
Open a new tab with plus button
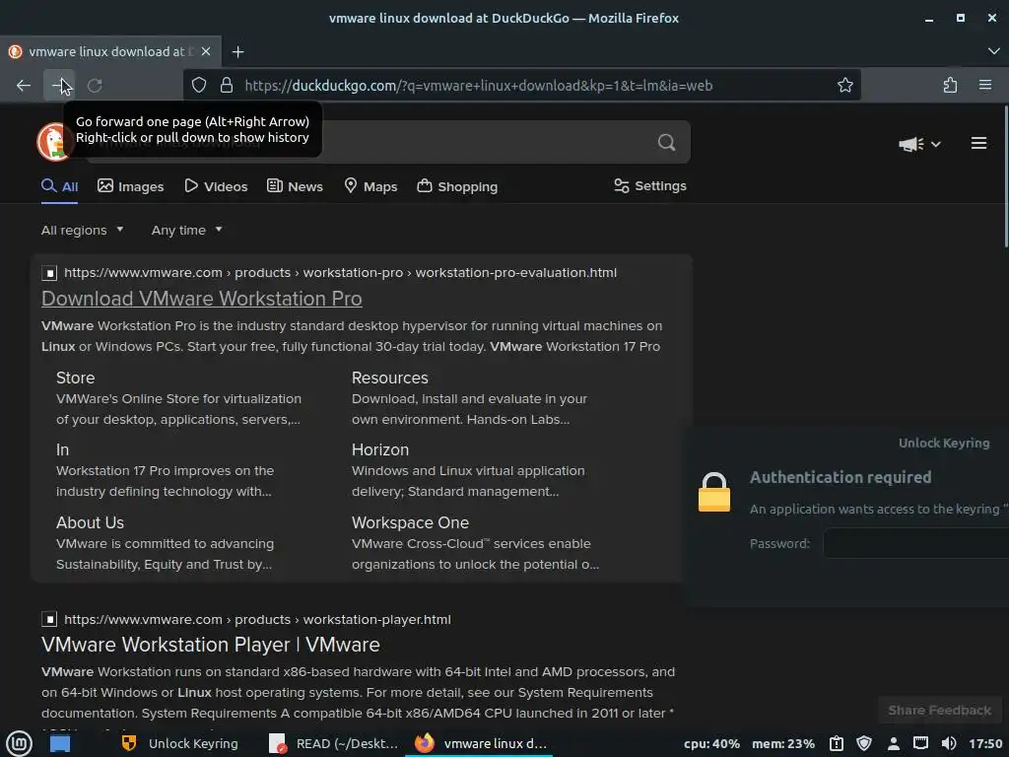pyautogui.click(x=238, y=51)
